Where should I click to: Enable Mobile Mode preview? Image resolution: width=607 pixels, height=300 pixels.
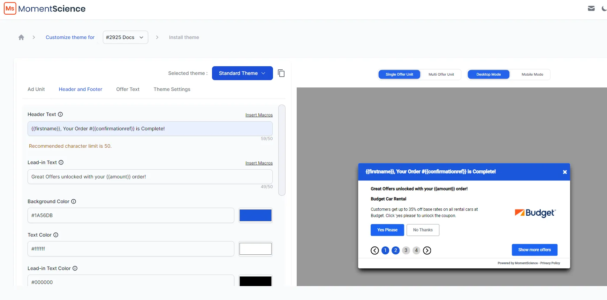pyautogui.click(x=532, y=75)
